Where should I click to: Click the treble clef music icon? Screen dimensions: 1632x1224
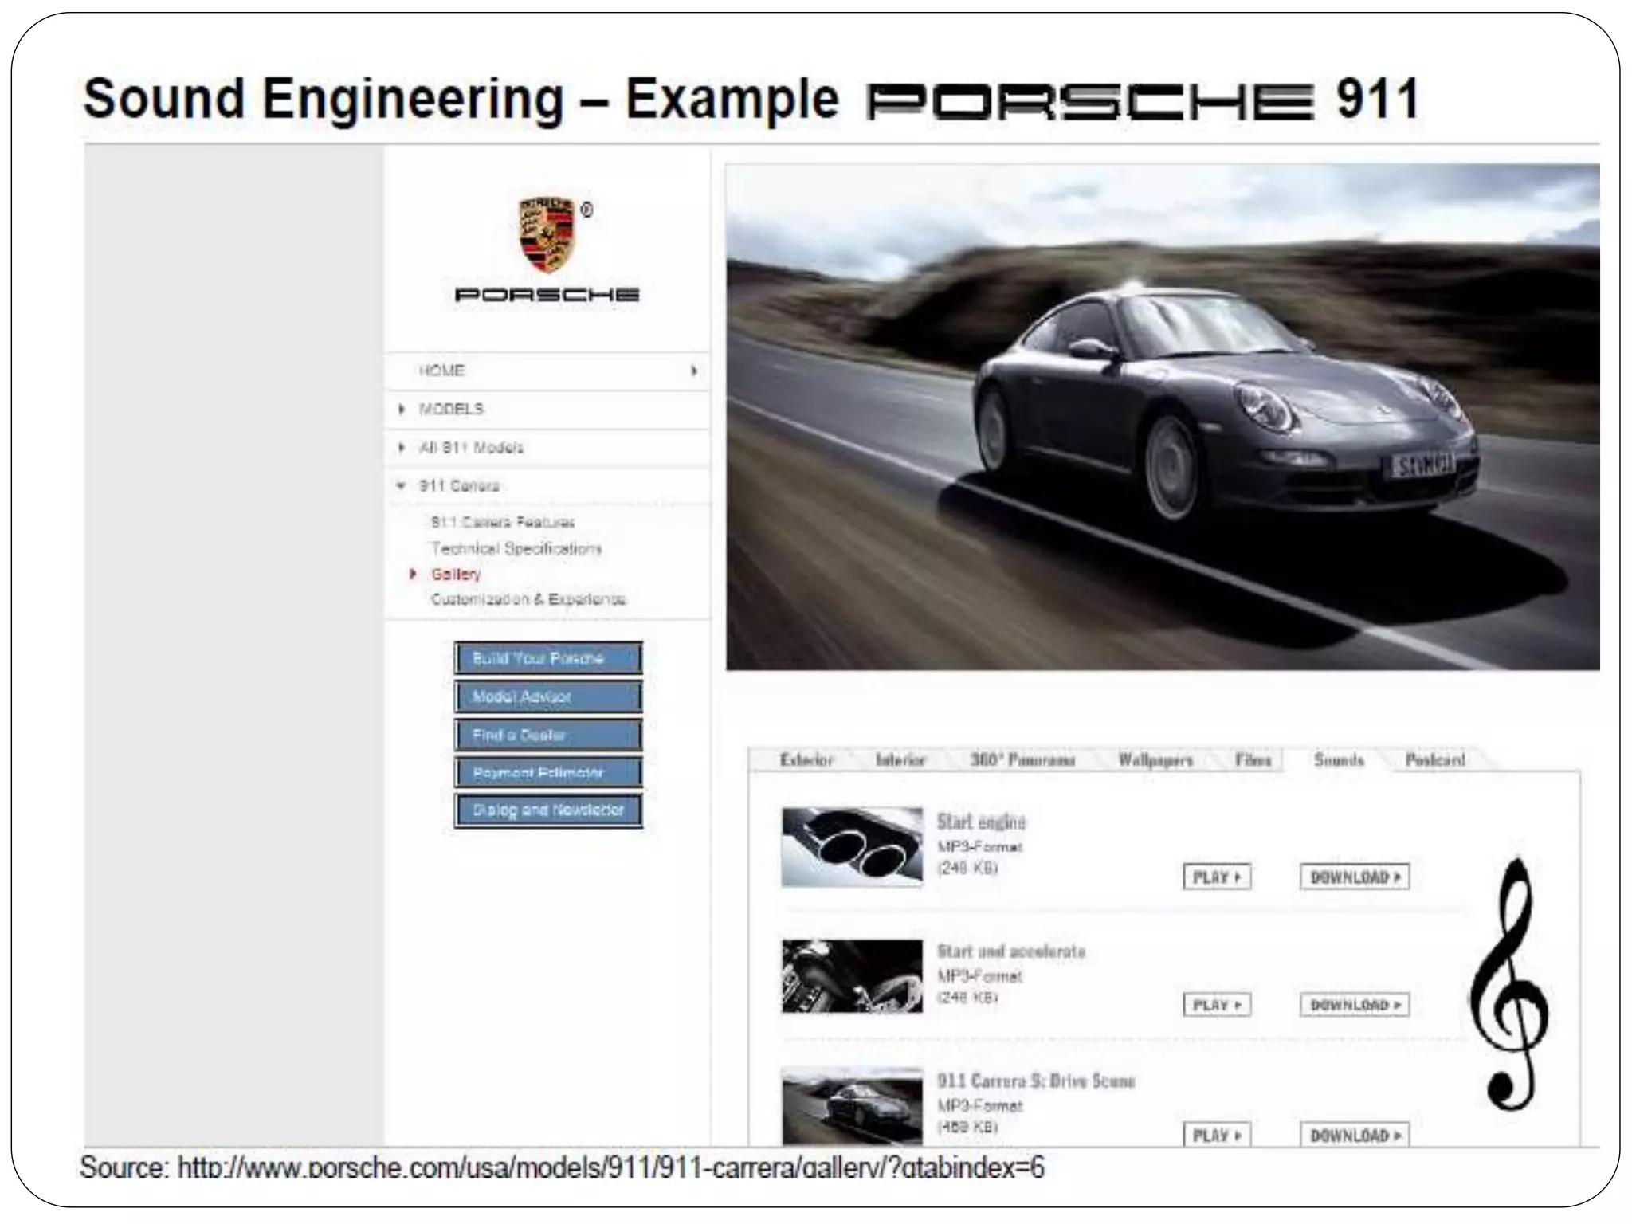tap(1508, 987)
